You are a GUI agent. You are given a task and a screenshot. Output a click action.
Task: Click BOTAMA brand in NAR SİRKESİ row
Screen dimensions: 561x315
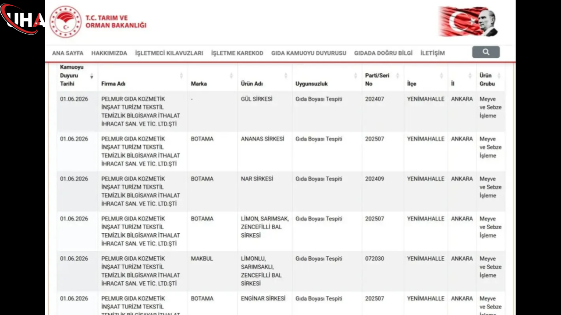click(202, 178)
